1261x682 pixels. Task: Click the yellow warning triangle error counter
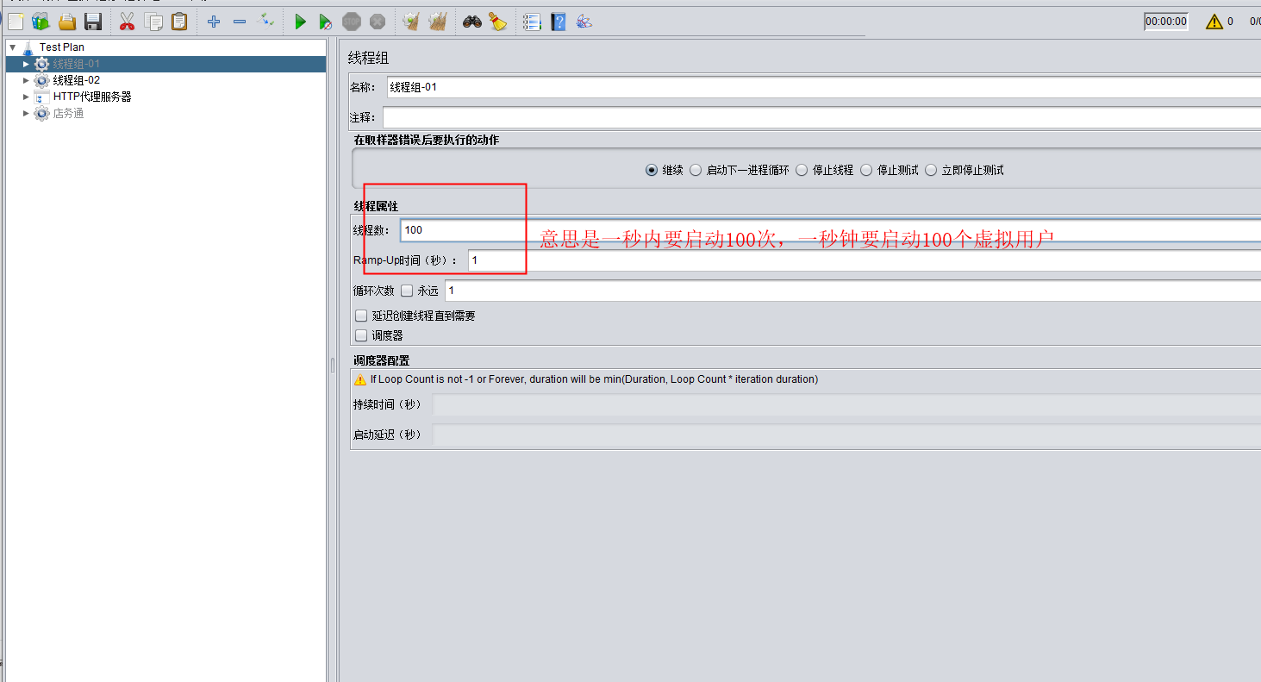(1214, 22)
